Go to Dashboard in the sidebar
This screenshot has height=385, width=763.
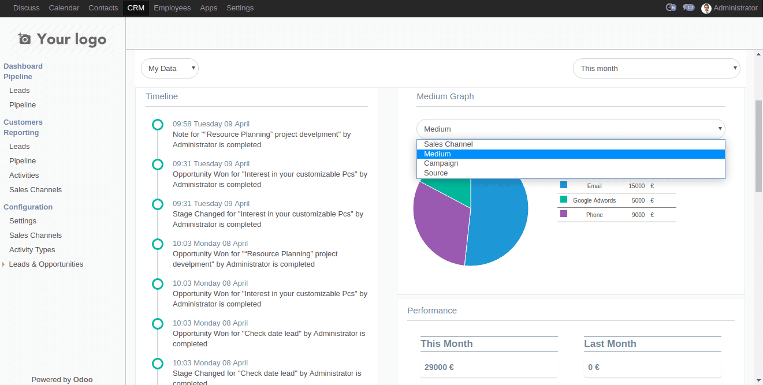point(23,66)
